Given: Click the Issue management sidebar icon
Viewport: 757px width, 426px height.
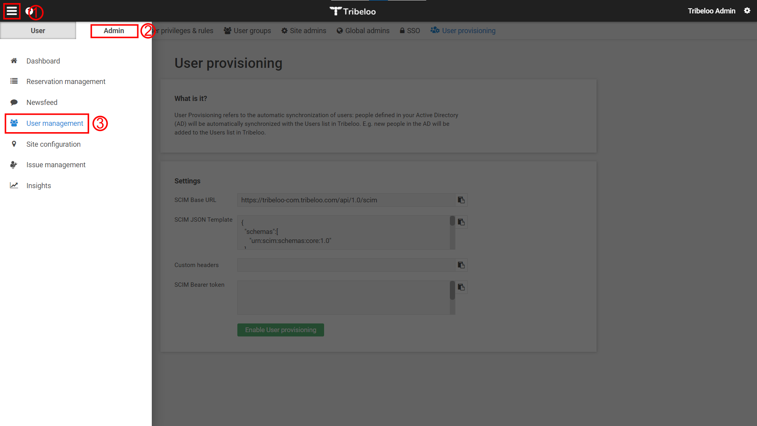Looking at the screenshot, I should tap(14, 165).
